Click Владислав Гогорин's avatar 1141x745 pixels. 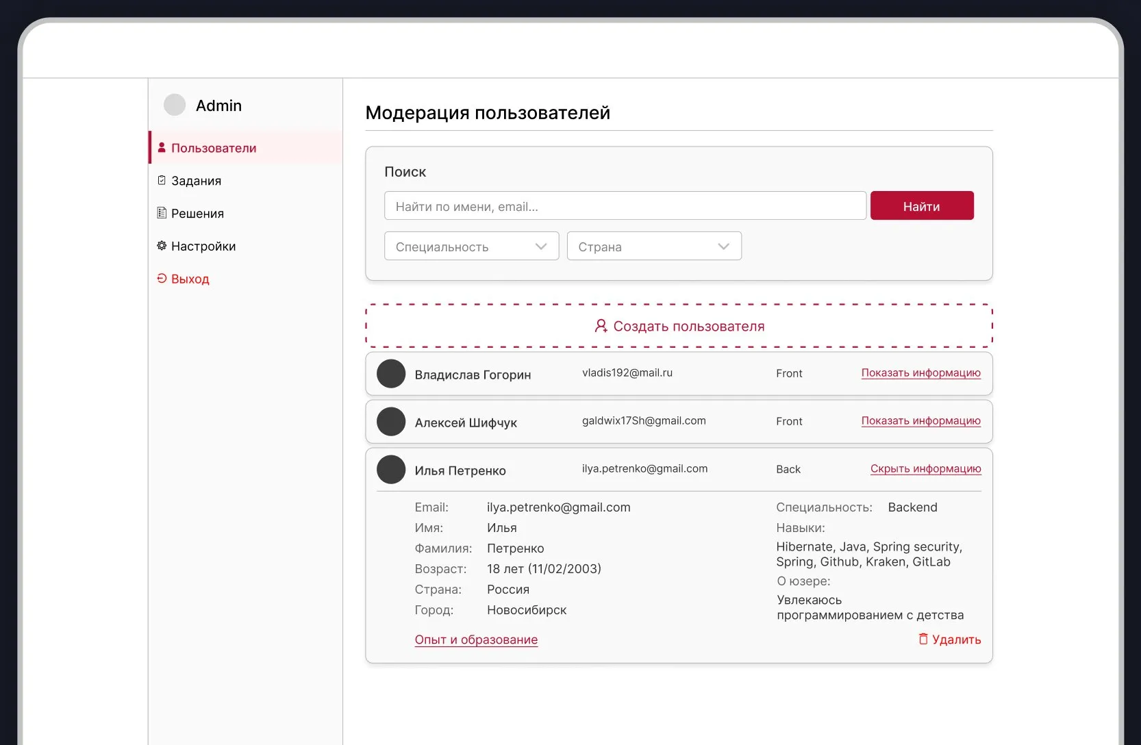[x=391, y=374]
